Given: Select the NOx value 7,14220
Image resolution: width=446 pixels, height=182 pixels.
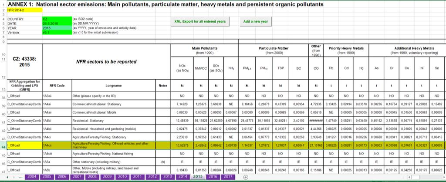Looking at the screenshot, I should tap(182, 104).
